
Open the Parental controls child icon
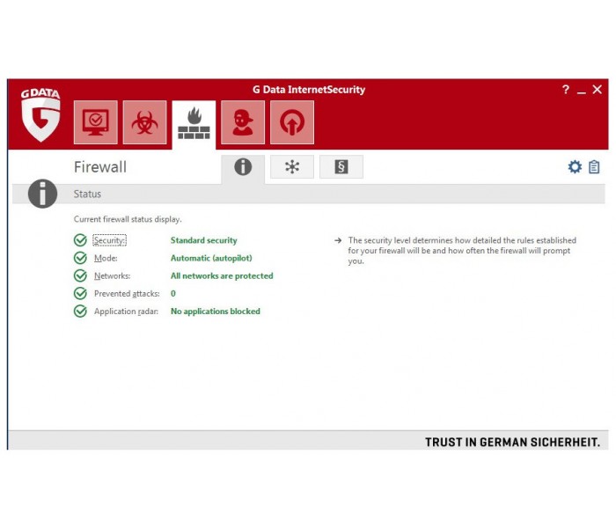(243, 122)
